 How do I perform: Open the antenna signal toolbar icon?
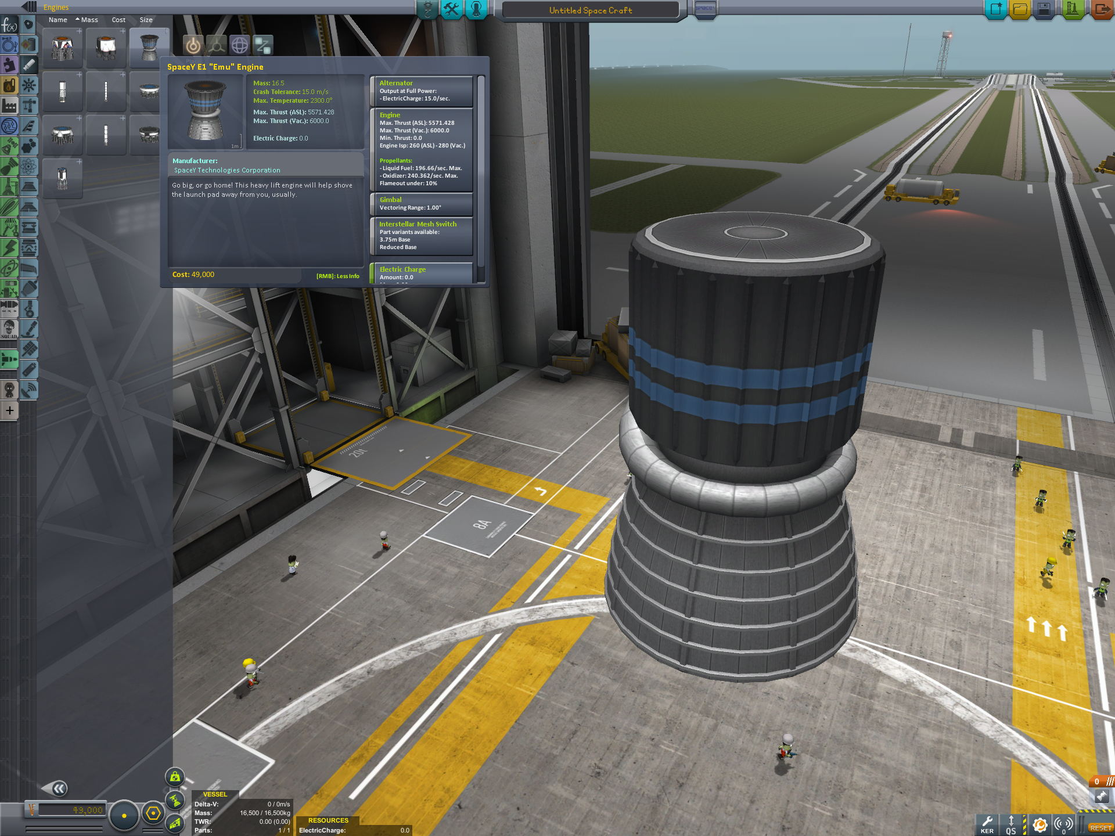[1064, 824]
